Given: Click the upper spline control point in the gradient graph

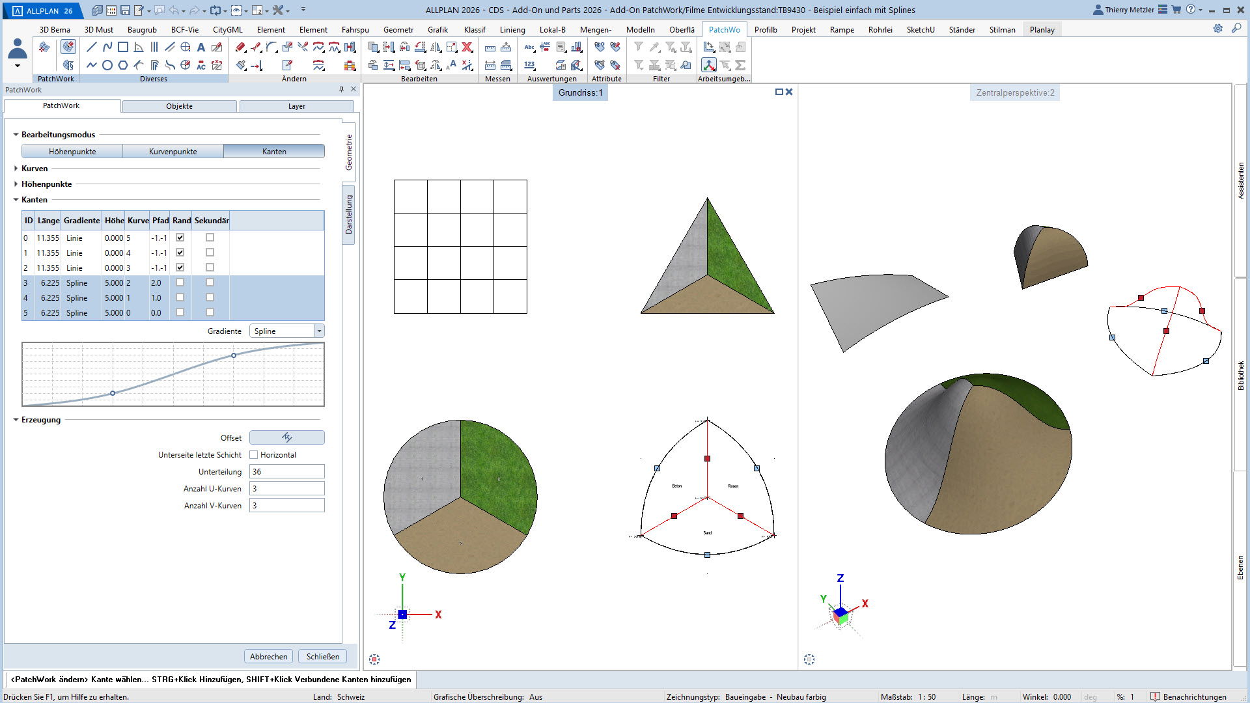Looking at the screenshot, I should click(234, 355).
